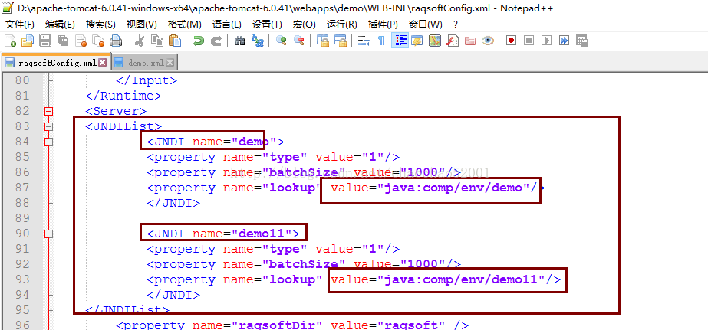
Task: Click the New file toolbar icon
Action: coord(10,41)
